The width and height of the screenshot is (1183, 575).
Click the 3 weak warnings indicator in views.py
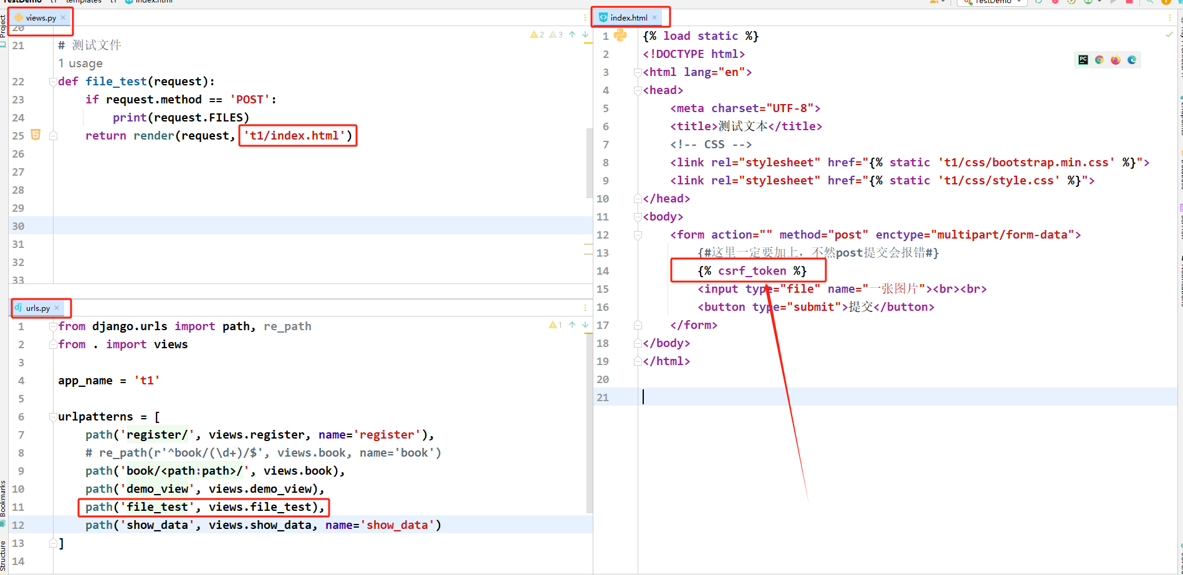pyautogui.click(x=556, y=35)
